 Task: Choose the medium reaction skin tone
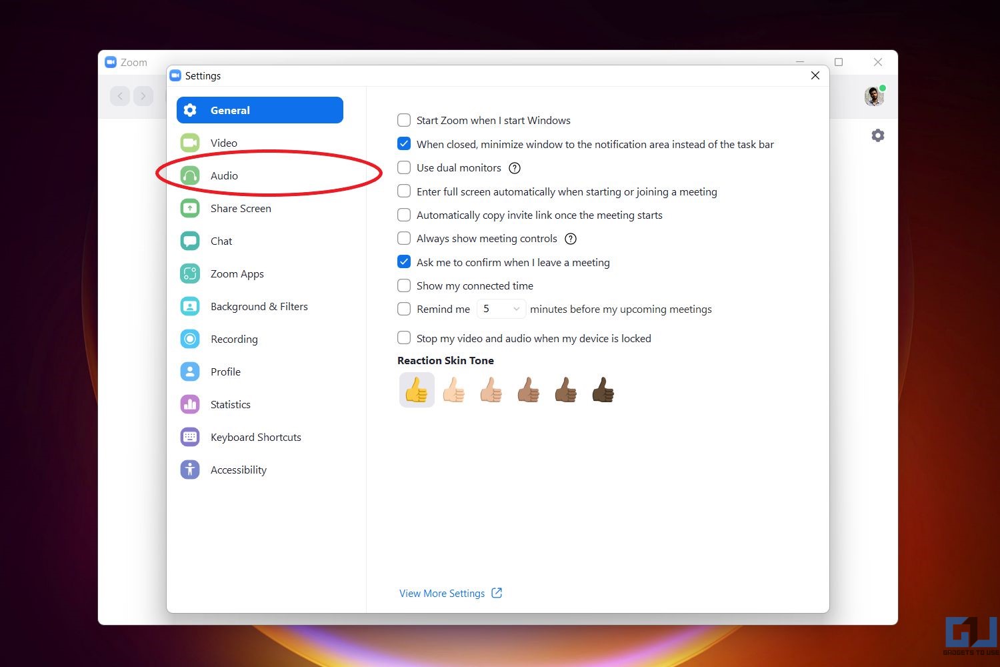pos(529,390)
